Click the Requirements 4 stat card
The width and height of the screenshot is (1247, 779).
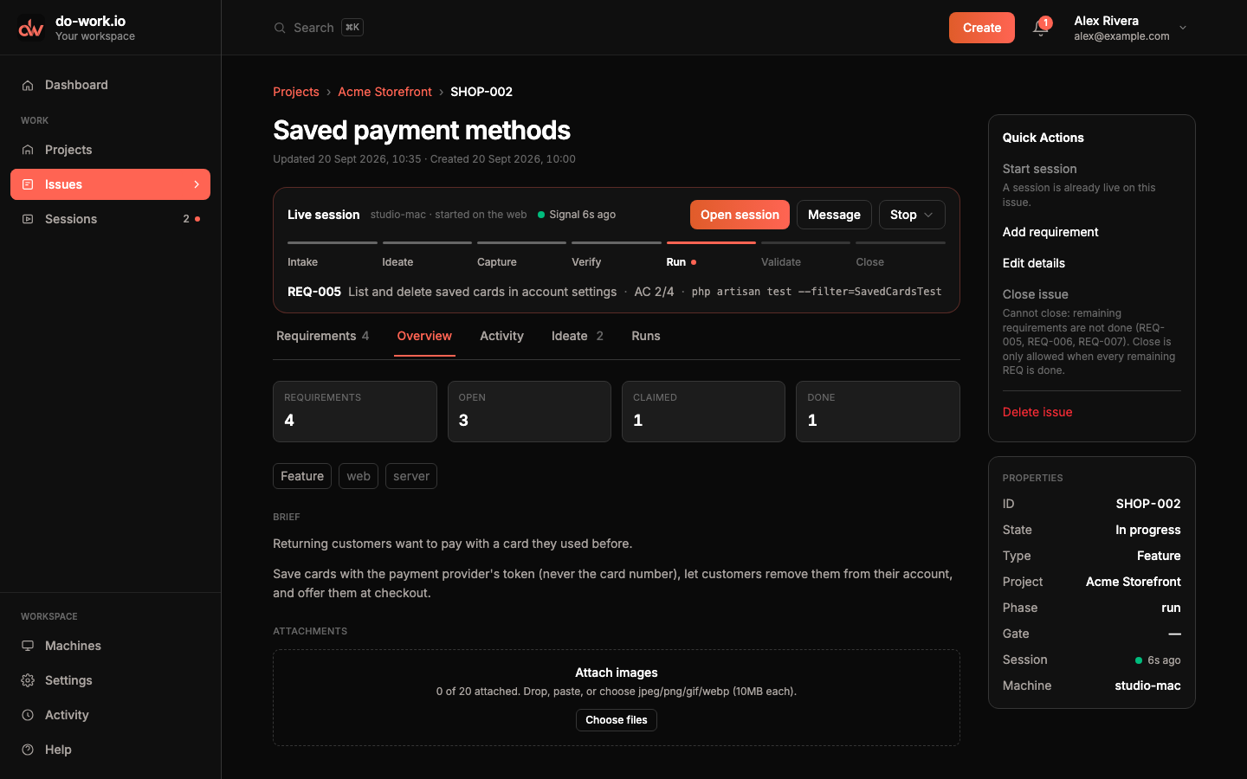click(355, 412)
